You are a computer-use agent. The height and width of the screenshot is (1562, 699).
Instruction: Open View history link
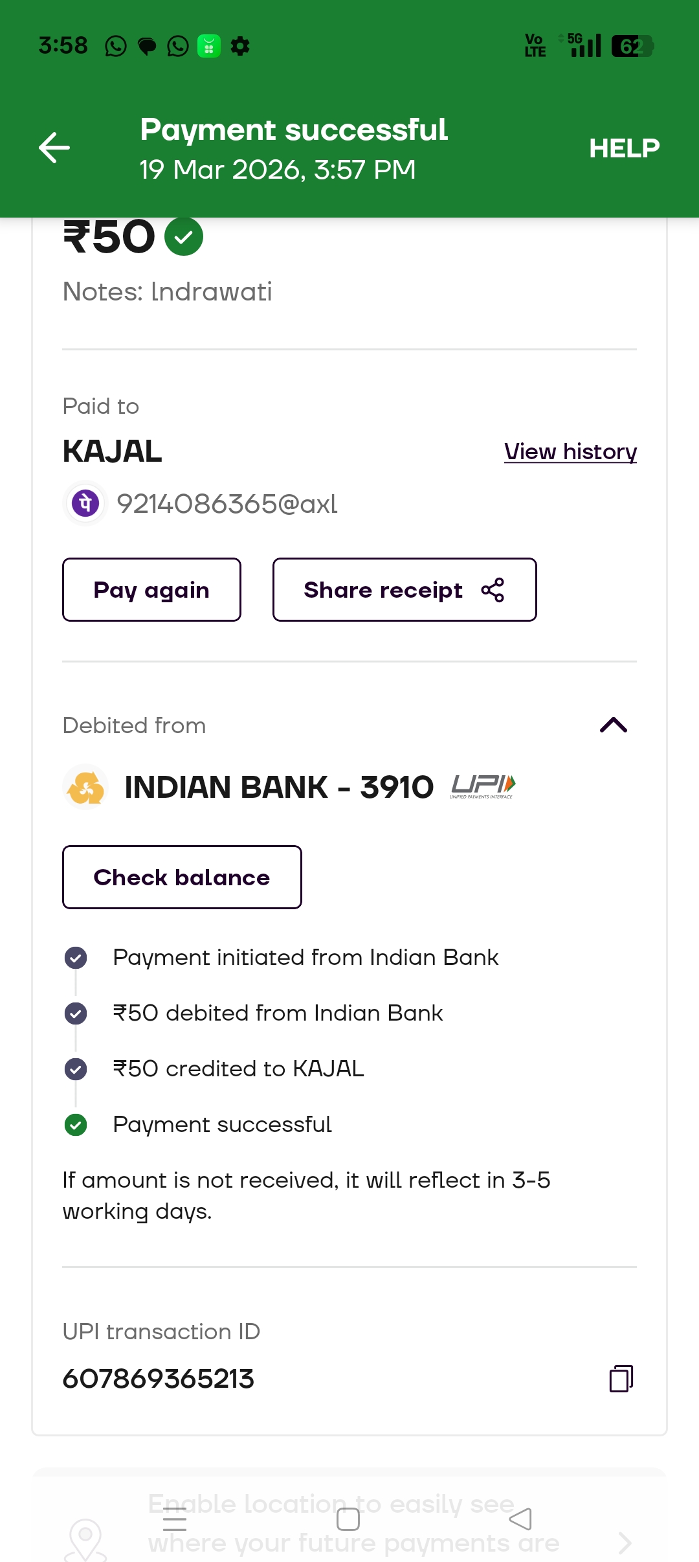[570, 451]
